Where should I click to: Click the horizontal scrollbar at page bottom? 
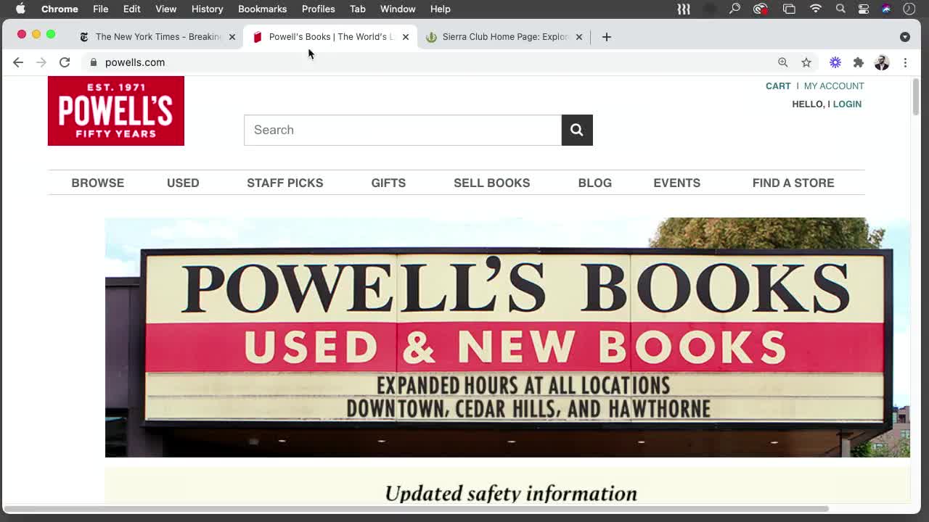(415, 508)
